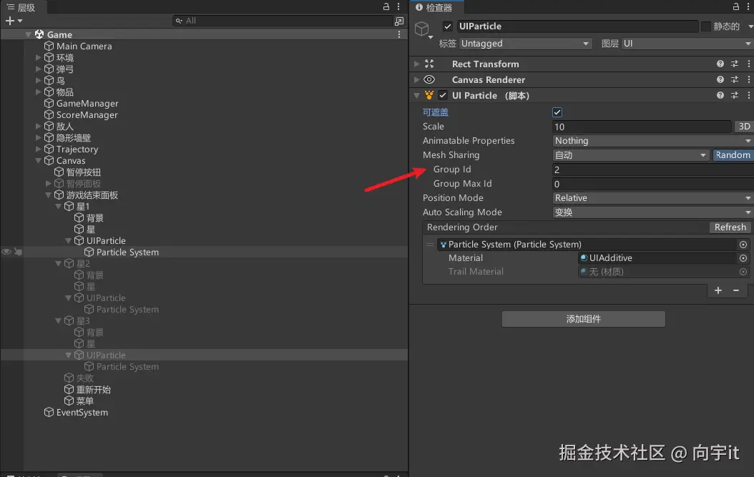Open Auto Scaling Mode dropdown
Image resolution: width=754 pixels, height=477 pixels.
click(652, 212)
